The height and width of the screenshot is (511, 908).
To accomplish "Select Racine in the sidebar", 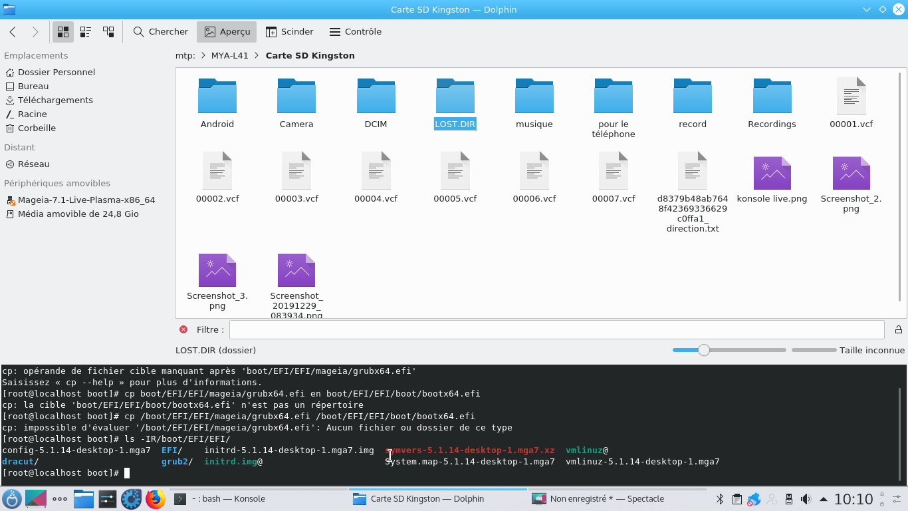I will [x=26, y=114].
